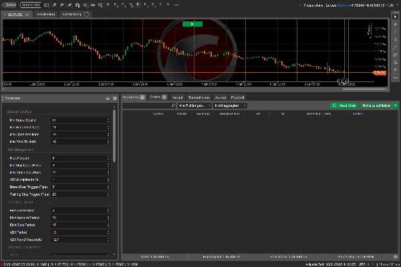The image size is (401, 267).
Task: Click the positions search field
Action: 149,105
